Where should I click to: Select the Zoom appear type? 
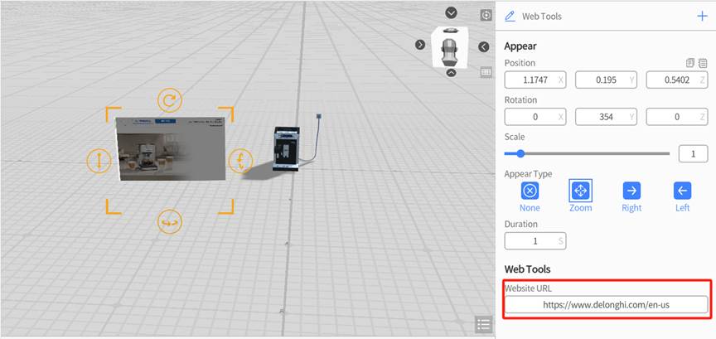[x=580, y=191]
